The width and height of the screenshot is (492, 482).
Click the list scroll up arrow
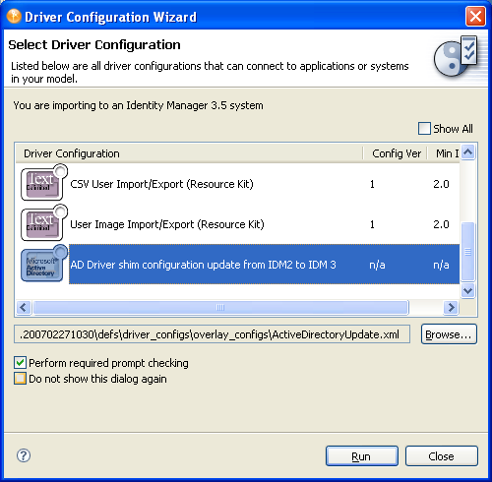pos(468,152)
